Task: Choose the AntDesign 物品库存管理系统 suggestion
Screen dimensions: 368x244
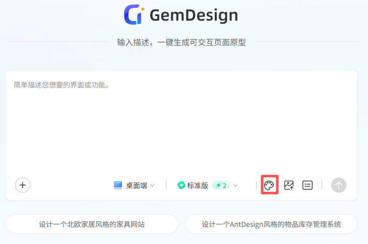Action: pyautogui.click(x=271, y=224)
